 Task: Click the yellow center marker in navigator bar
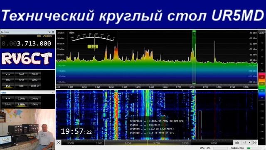(x=147, y=142)
